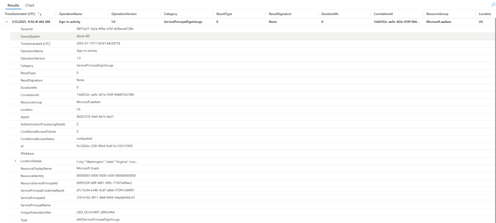This screenshot has width=496, height=223.
Task: Select the CorrelationId column header
Action: [x=383, y=14]
